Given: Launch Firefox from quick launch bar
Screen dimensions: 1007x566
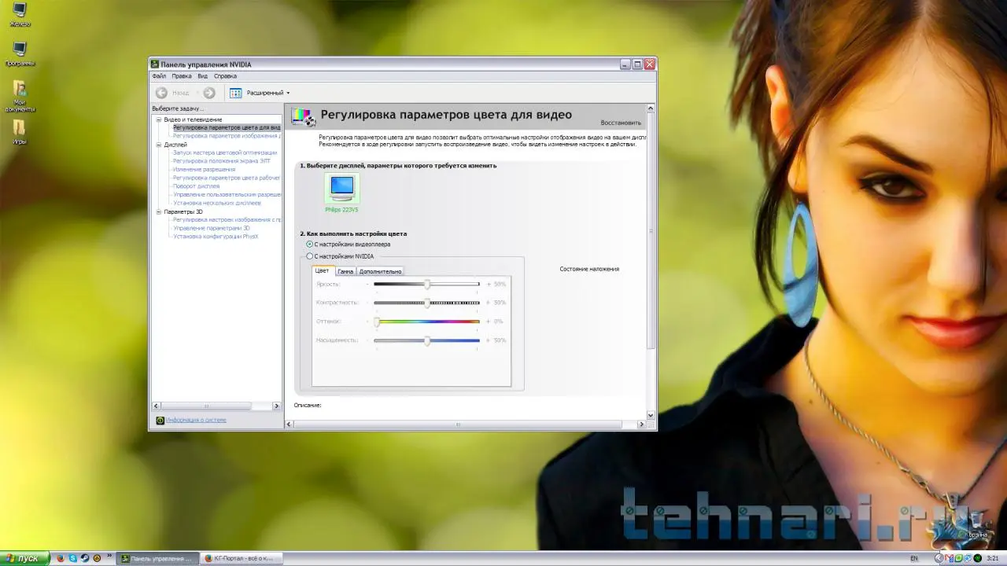Looking at the screenshot, I should (61, 558).
